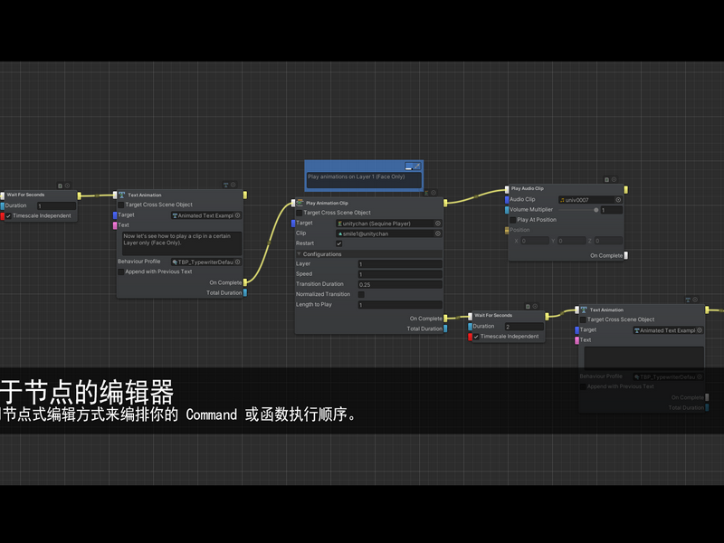Viewport: 724px width, 543px height.
Task: Enable Normalized Transition checkbox
Action: [x=361, y=295]
